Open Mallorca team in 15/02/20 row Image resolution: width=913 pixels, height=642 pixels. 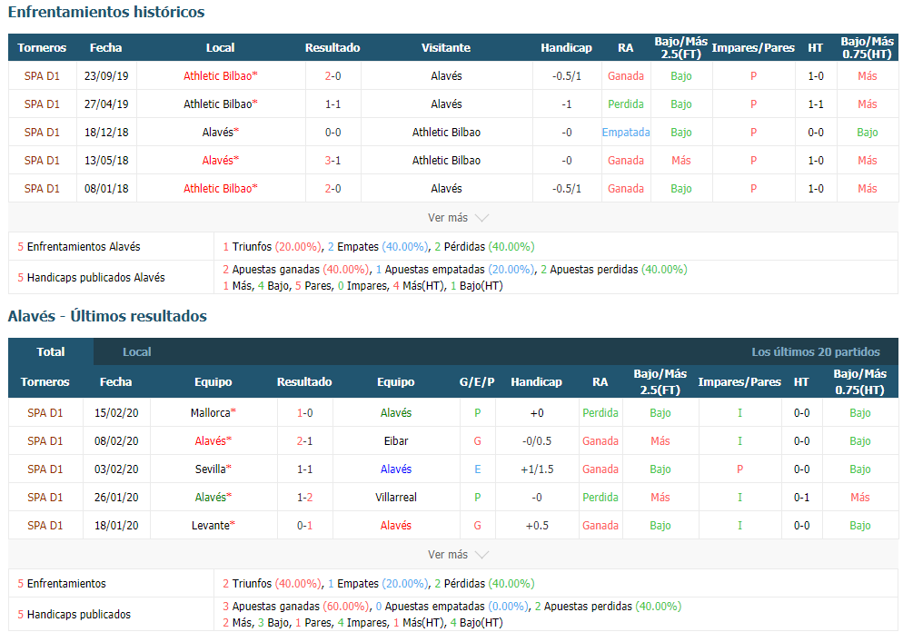point(213,412)
